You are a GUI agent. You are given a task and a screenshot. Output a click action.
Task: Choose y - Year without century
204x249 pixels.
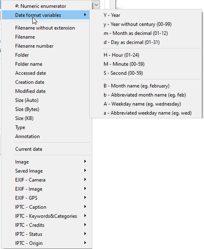146,24
